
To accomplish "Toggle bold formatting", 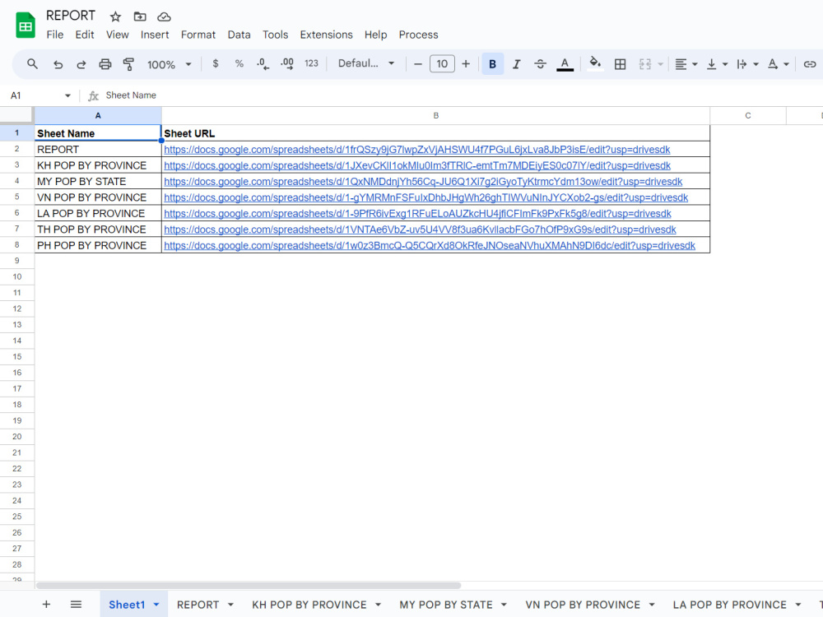I will [x=492, y=64].
